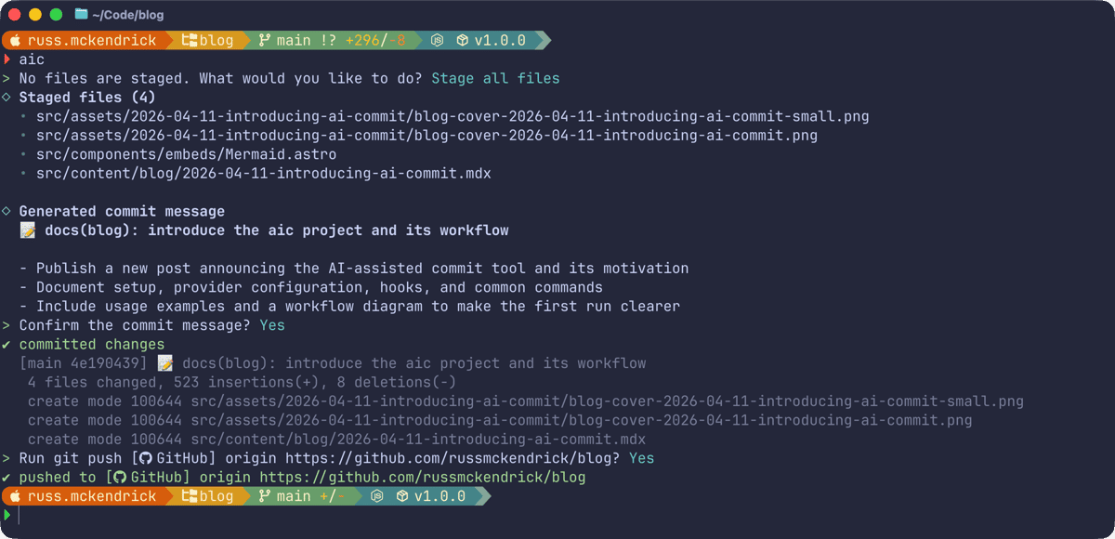Viewport: 1115px width, 539px height.
Task: Click the Mermaid.astro staged file path
Action: click(x=186, y=154)
